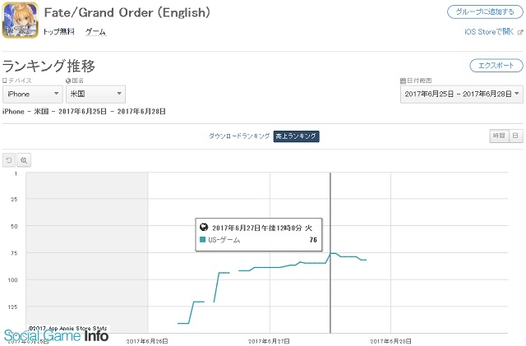Click the エクスポート button

496,66
